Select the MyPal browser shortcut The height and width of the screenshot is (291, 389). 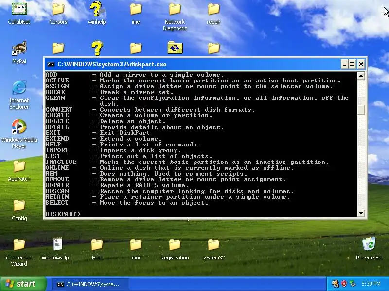[x=19, y=52]
